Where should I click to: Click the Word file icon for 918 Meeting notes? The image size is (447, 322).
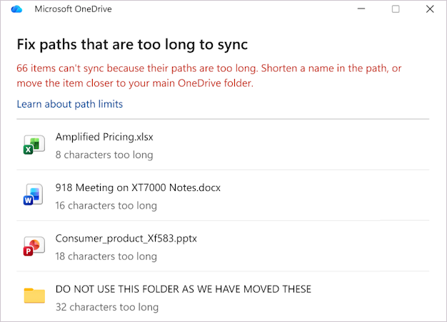coord(34,195)
